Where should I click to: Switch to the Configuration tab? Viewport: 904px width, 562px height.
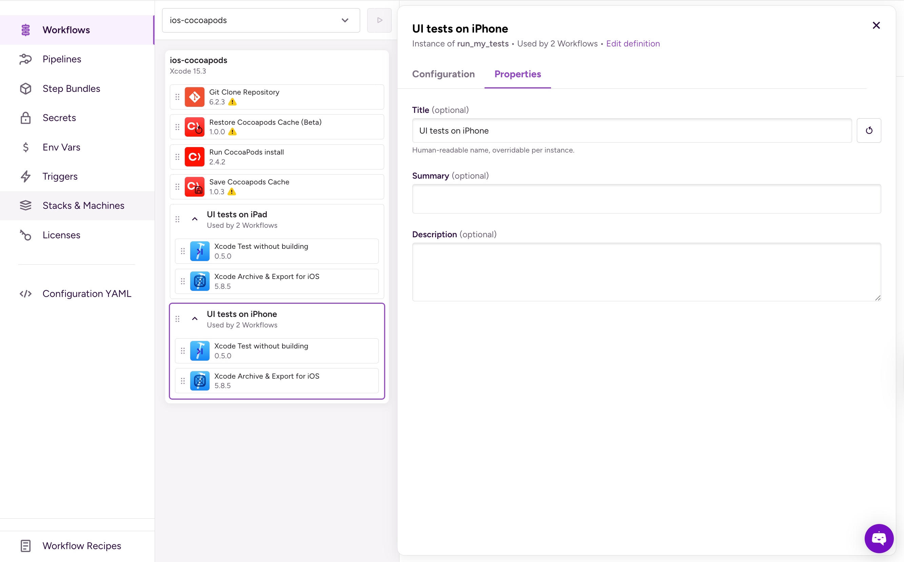443,74
